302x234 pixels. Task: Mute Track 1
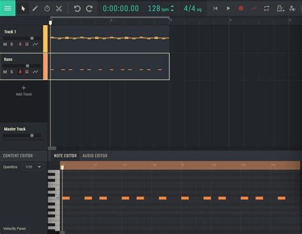tap(5, 44)
